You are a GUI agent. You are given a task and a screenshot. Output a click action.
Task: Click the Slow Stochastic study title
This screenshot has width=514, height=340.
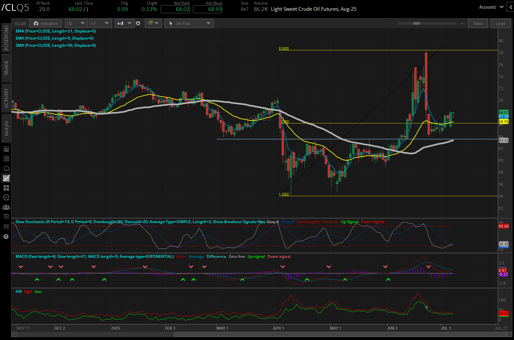(140, 222)
